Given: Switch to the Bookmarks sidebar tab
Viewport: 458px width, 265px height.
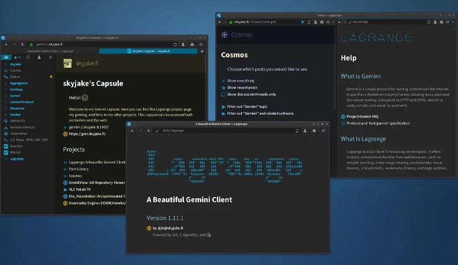Looking at the screenshot, I should [6, 57].
